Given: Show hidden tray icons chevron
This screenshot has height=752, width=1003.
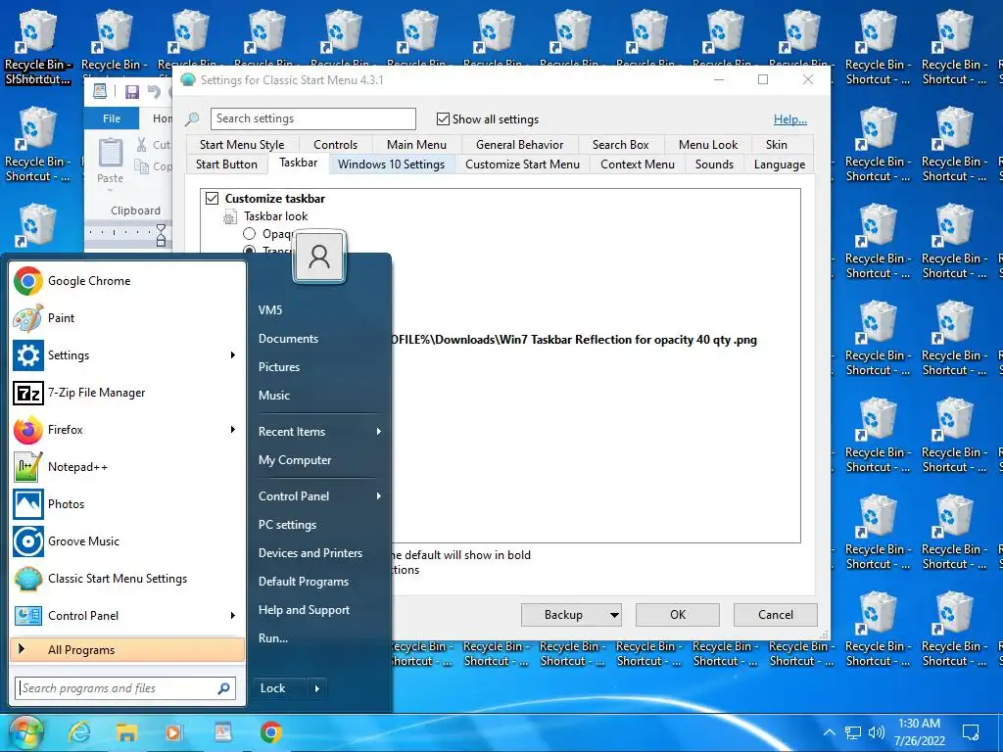Looking at the screenshot, I should (x=829, y=732).
